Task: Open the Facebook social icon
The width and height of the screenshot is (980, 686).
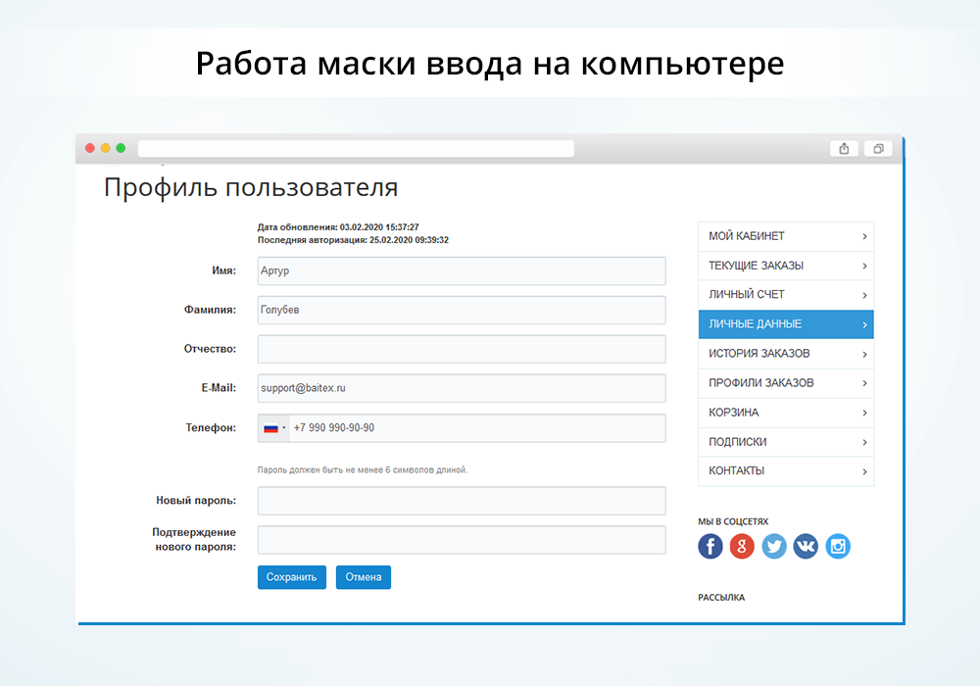Action: pyautogui.click(x=710, y=546)
